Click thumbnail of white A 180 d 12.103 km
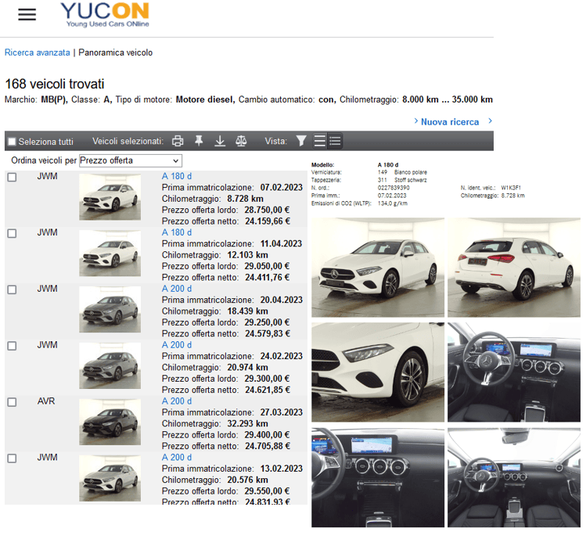 110,253
